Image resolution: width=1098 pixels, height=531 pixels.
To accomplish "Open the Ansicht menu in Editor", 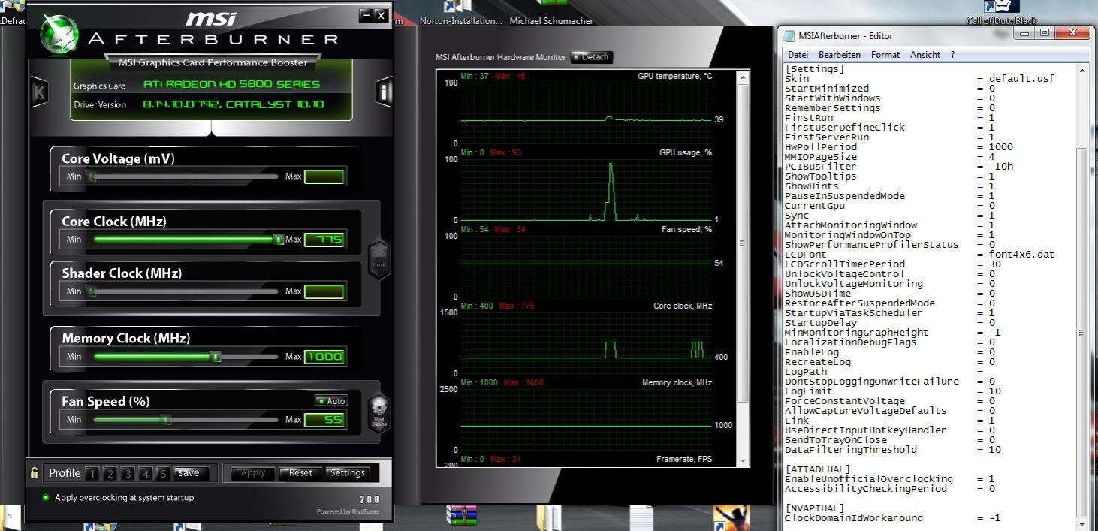I will click(x=925, y=55).
